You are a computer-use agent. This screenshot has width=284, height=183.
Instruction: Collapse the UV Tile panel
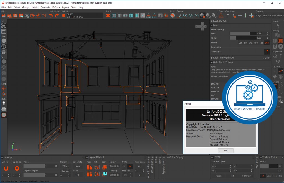coord(212,157)
